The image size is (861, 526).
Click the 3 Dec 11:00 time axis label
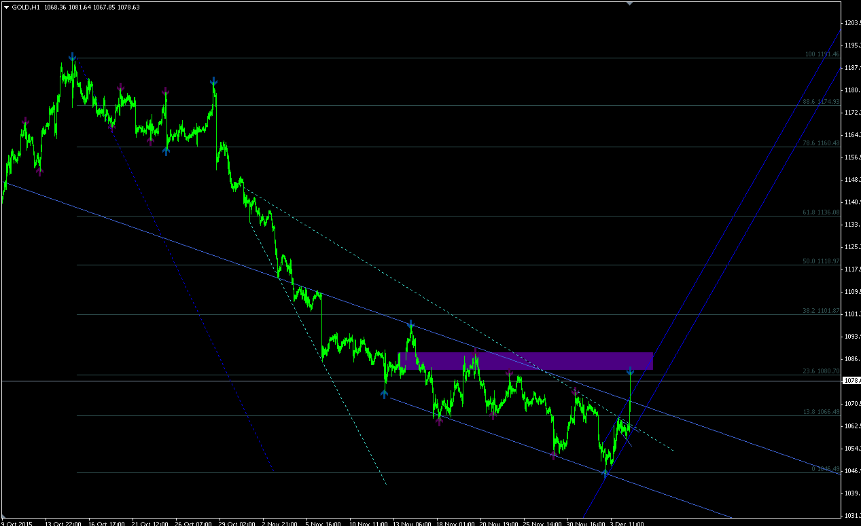click(627, 523)
